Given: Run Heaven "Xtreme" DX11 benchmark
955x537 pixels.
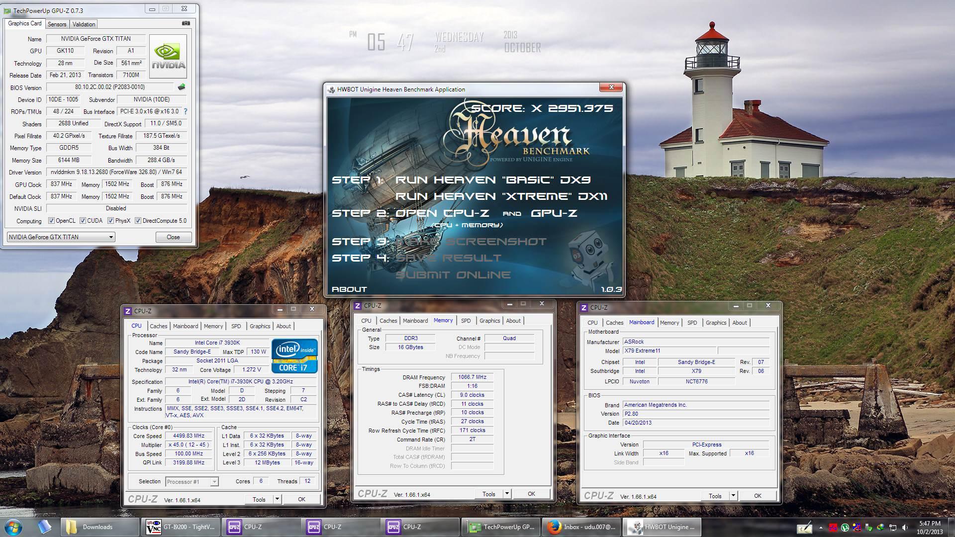Looking at the screenshot, I should tap(501, 196).
